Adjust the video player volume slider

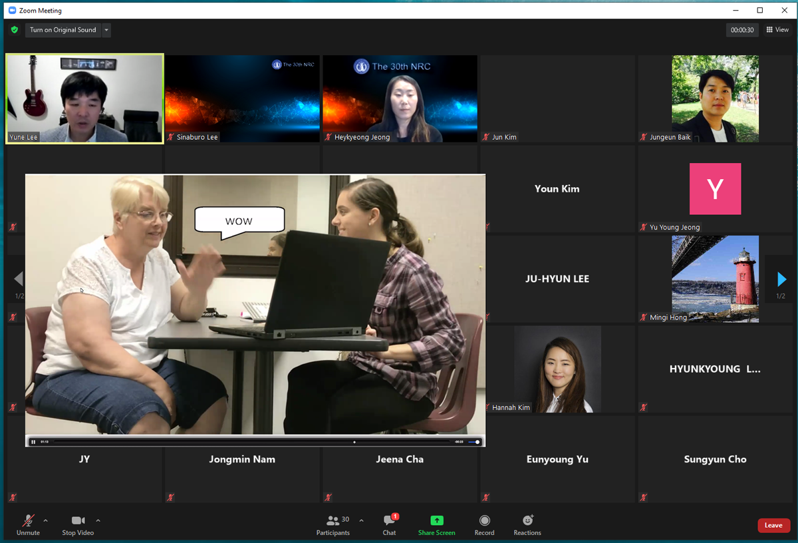pyautogui.click(x=474, y=442)
